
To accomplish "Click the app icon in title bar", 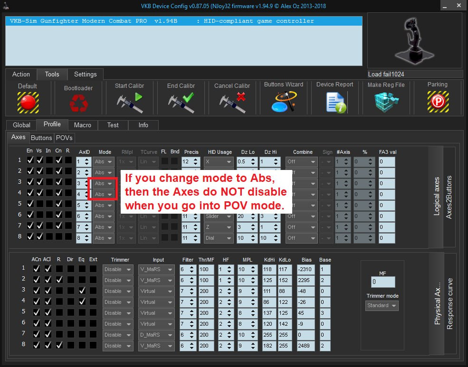I will (x=6, y=6).
